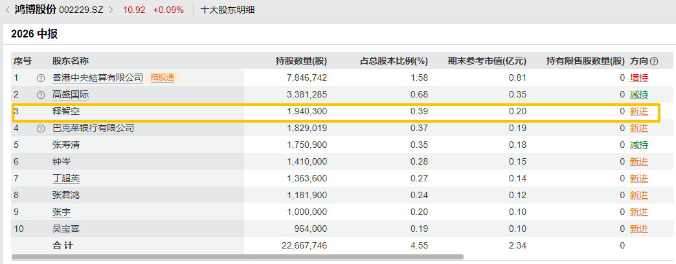
Task: Click the 持股数量(股) column header
Action: [x=301, y=61]
